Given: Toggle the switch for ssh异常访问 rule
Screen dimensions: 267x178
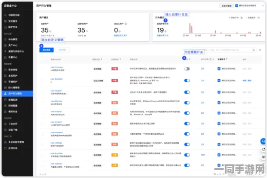Looking at the screenshot, I should coord(187,103).
